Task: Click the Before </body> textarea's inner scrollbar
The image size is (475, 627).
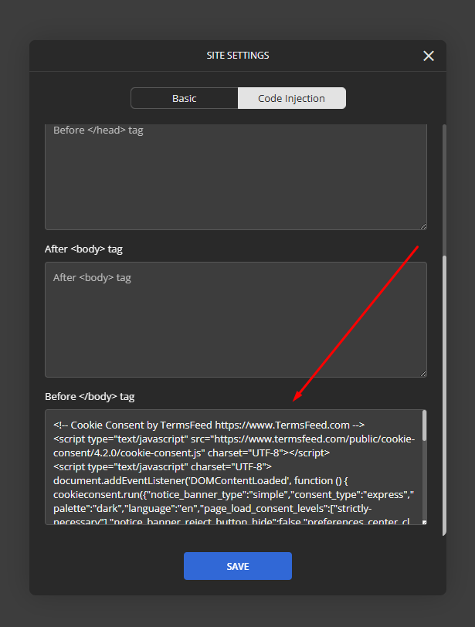Action: [x=424, y=426]
